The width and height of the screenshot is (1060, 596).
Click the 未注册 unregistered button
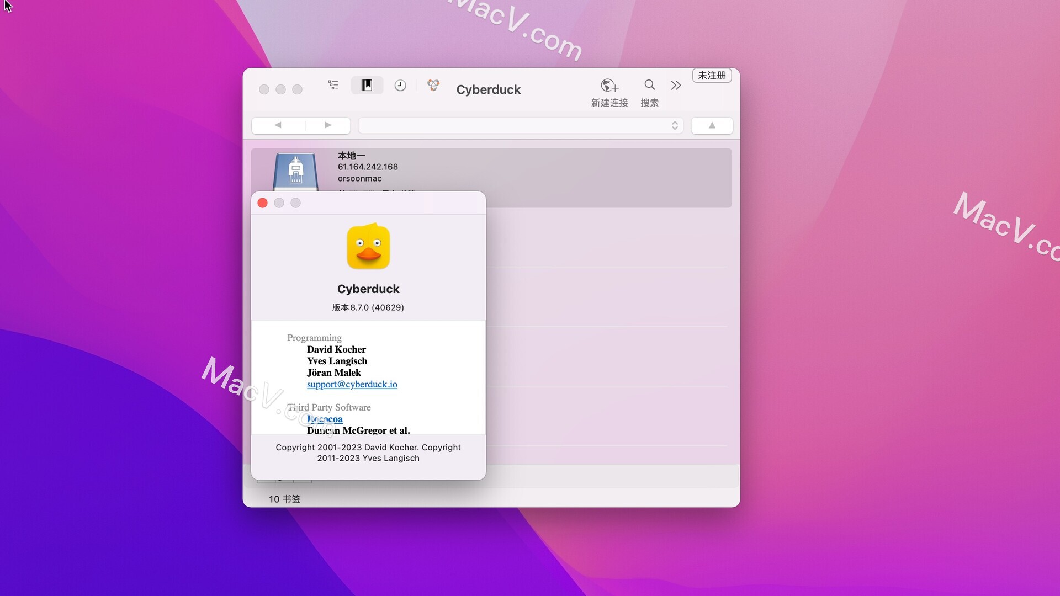coord(712,75)
